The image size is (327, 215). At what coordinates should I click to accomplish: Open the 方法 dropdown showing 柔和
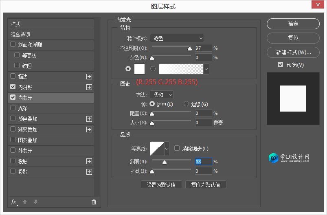point(162,95)
